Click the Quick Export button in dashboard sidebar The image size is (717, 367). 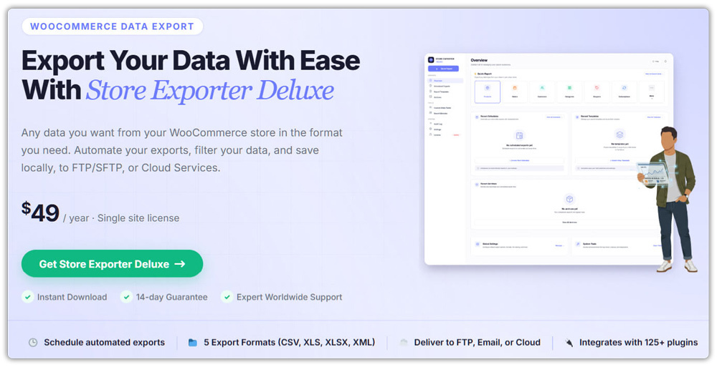point(443,69)
